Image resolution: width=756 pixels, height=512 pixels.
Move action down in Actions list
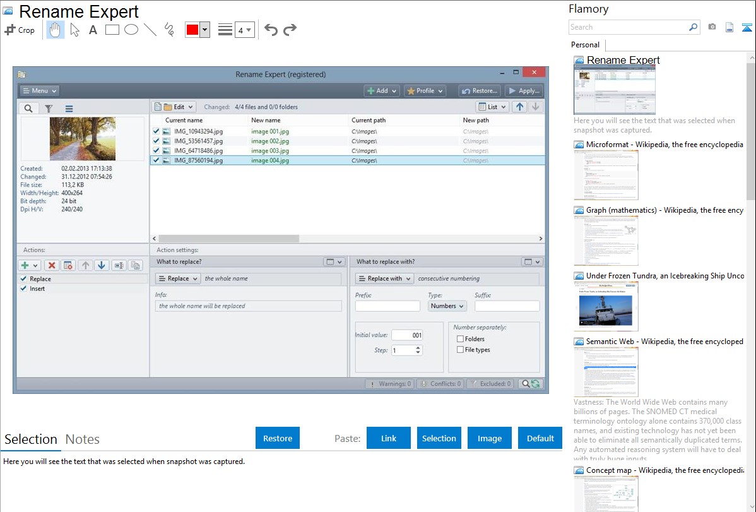101,265
